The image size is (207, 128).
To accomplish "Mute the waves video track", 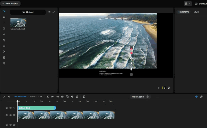I will (x=7, y=115).
